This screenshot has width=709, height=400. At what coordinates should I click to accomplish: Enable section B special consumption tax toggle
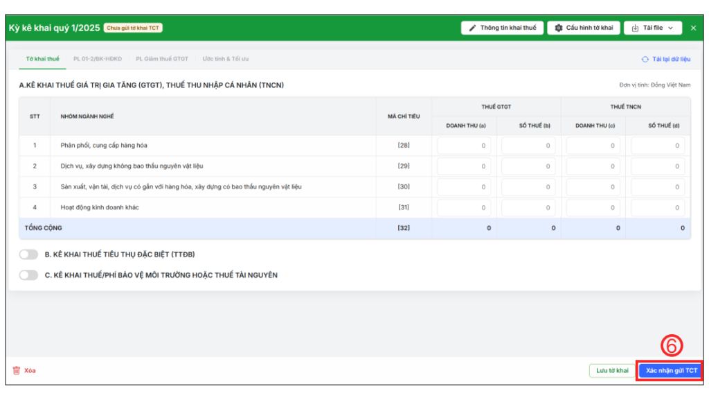pos(28,254)
